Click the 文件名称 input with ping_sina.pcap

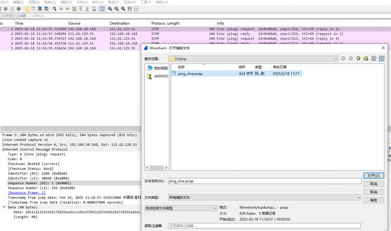tap(265, 181)
